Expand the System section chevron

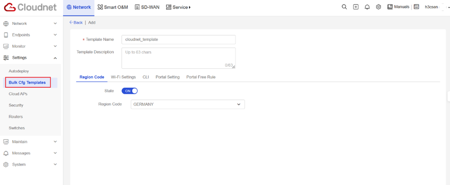point(55,165)
